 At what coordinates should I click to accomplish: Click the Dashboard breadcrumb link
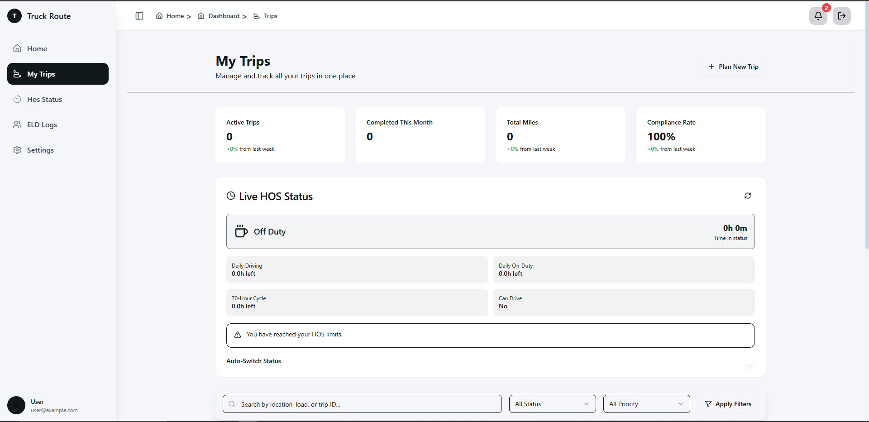[219, 16]
